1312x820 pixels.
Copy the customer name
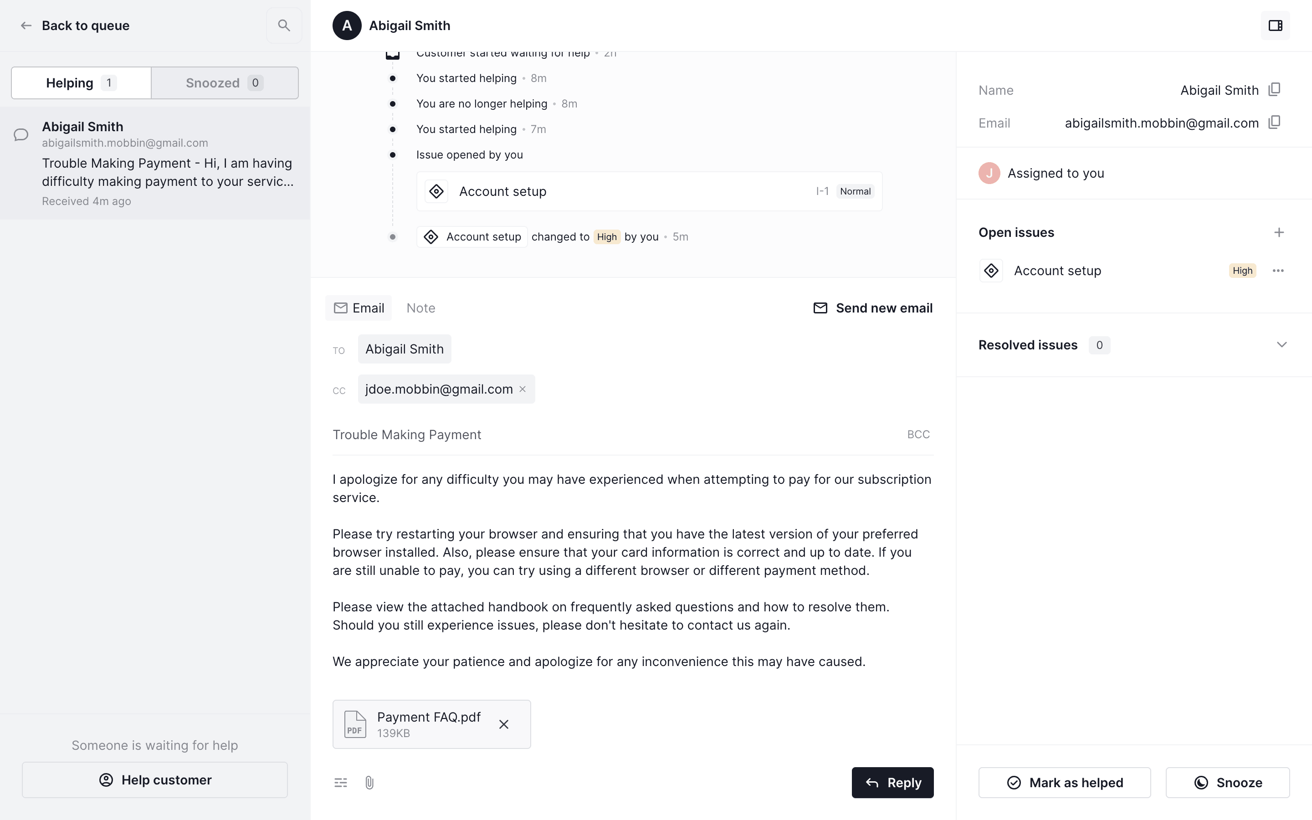coord(1275,89)
